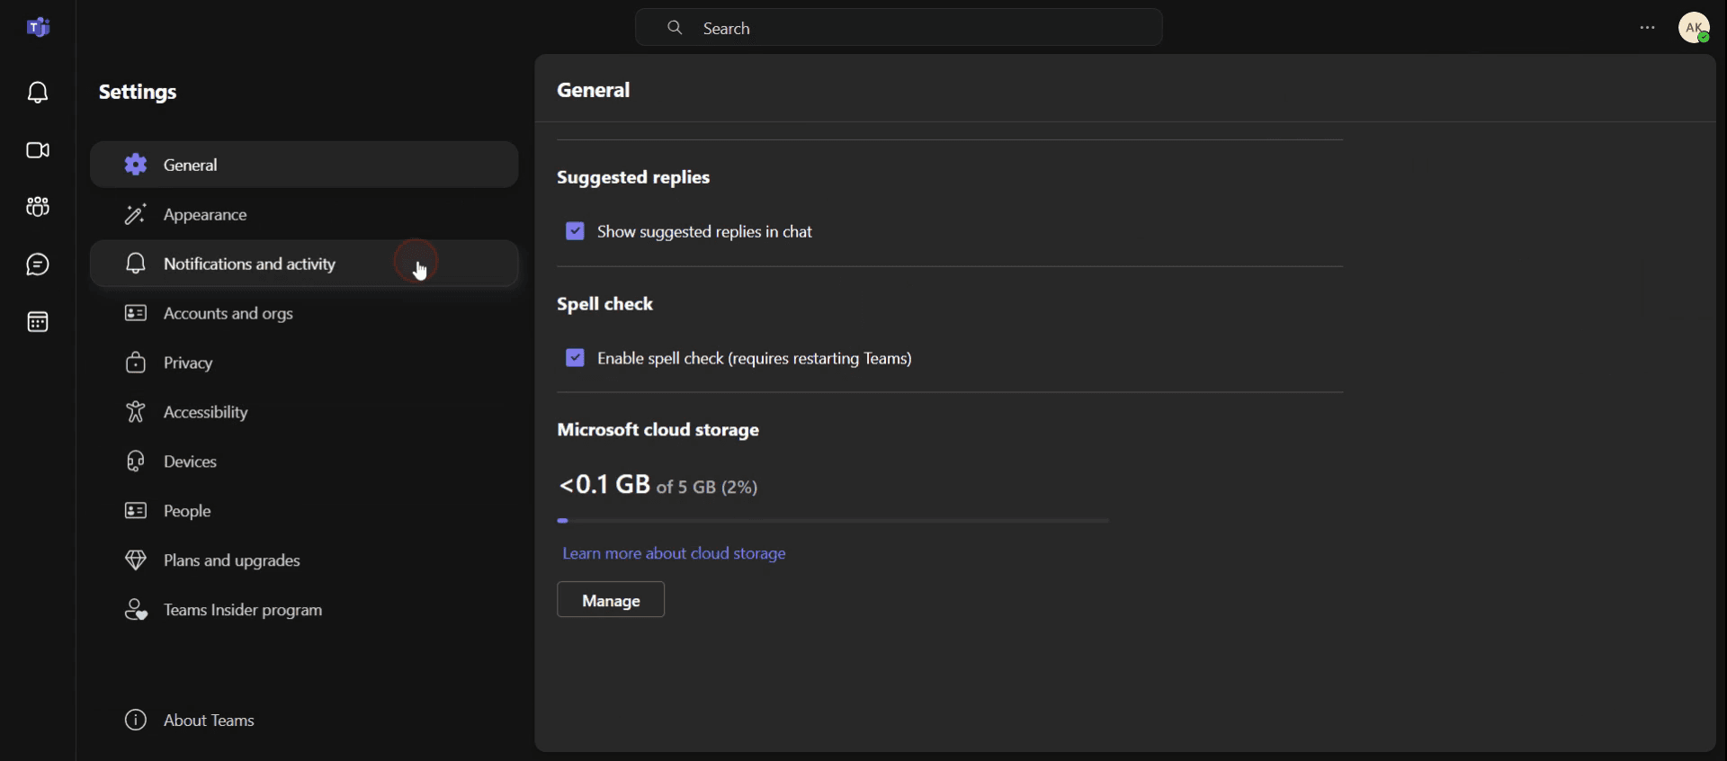
Task: Open Notifications and activity settings
Action: (x=304, y=264)
